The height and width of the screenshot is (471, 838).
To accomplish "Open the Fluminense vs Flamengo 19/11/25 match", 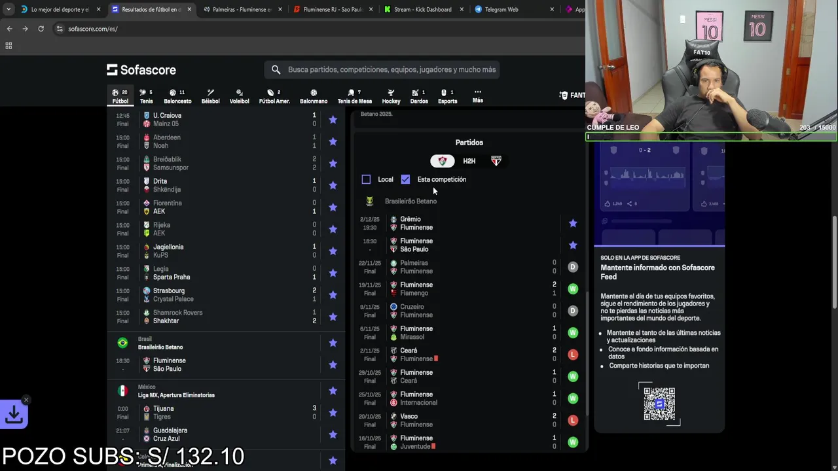I will point(469,289).
